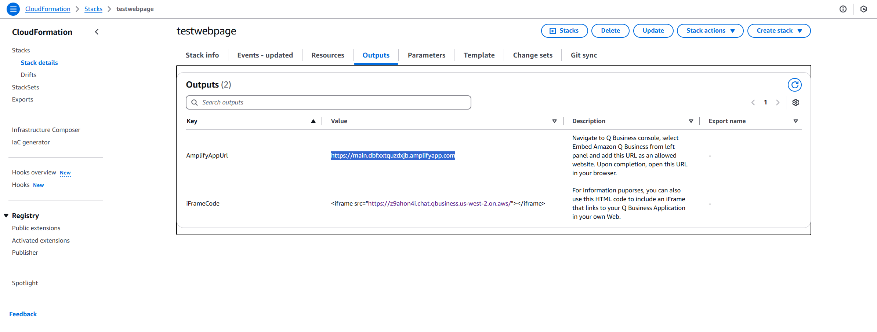The height and width of the screenshot is (332, 877).
Task: Switch to the Events - updated tab
Action: (x=265, y=55)
